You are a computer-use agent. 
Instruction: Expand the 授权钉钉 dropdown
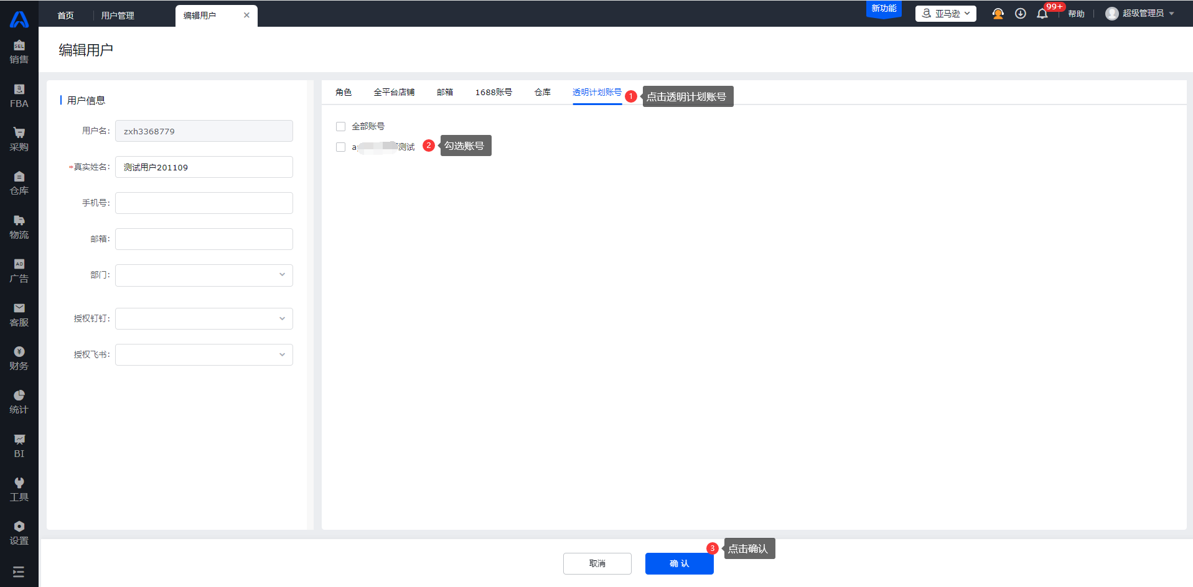coord(204,318)
